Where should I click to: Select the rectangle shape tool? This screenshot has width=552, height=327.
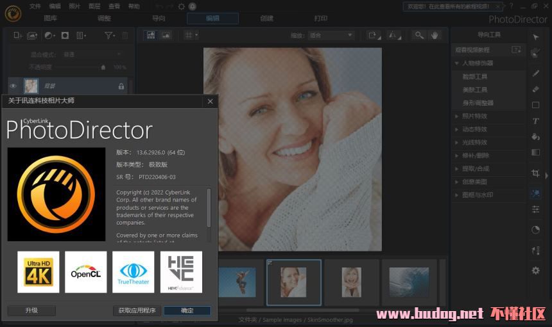(x=535, y=105)
